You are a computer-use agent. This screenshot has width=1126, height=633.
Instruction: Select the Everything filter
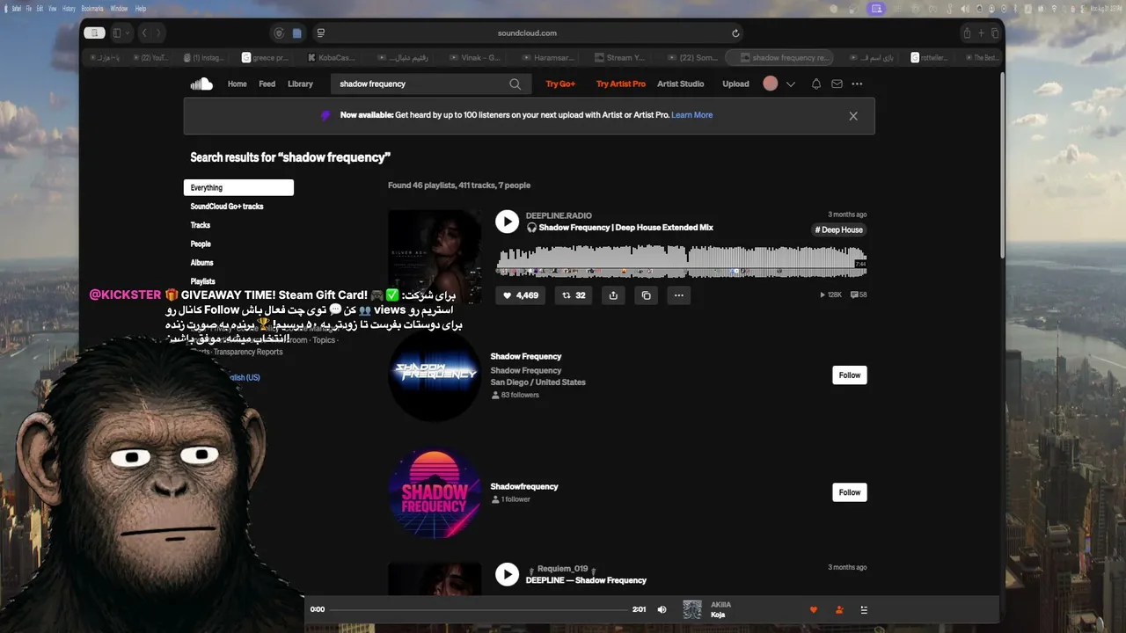(x=238, y=188)
